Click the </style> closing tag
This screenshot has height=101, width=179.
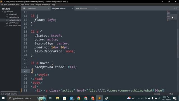(x=42, y=75)
